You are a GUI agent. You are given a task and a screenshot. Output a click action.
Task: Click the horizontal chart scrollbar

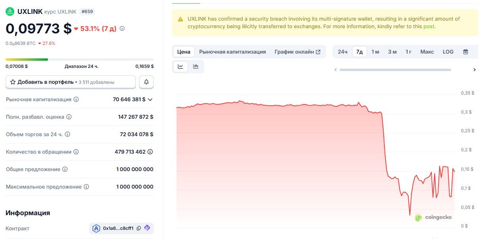click(395, 70)
